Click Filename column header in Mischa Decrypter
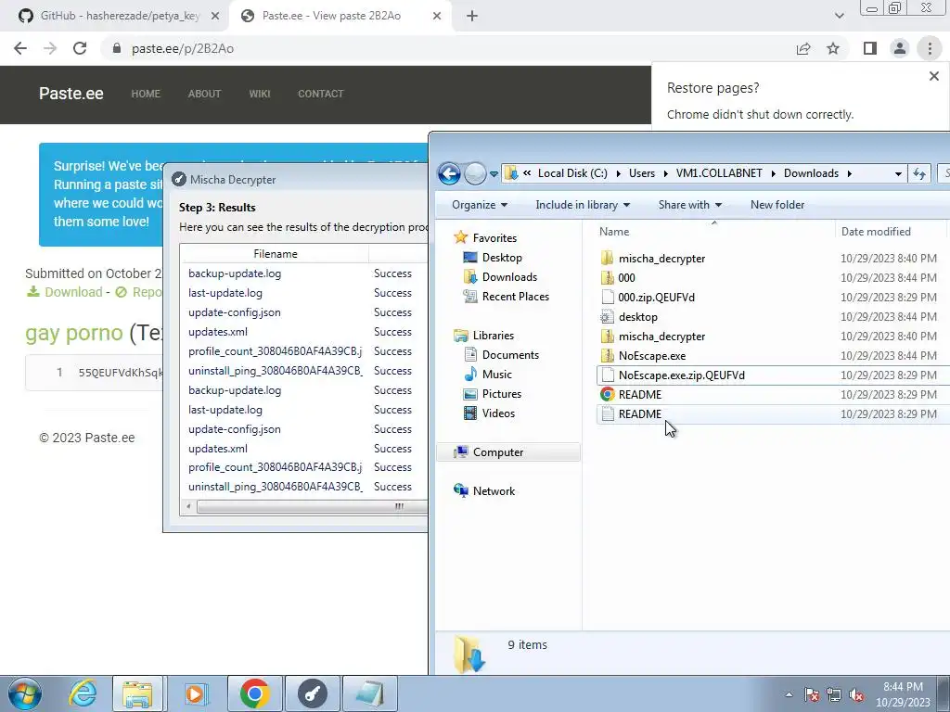 pyautogui.click(x=275, y=254)
